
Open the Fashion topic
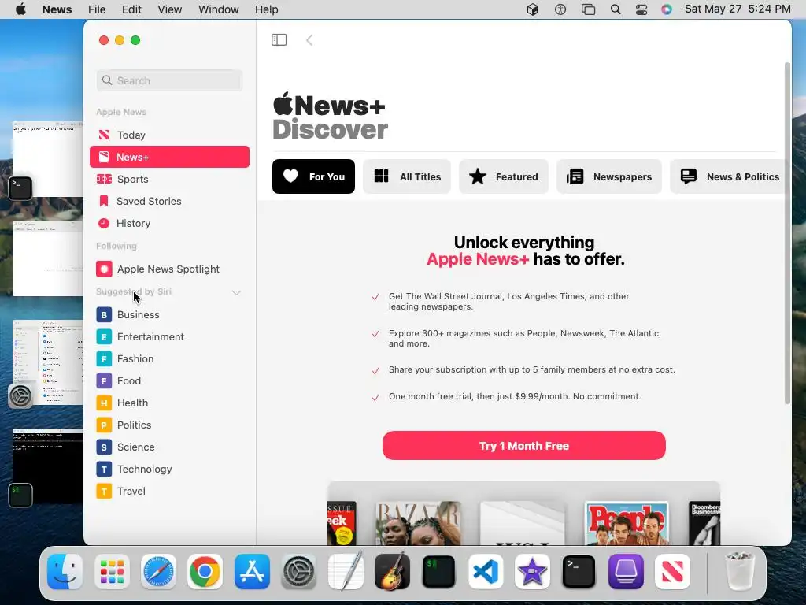(170, 358)
